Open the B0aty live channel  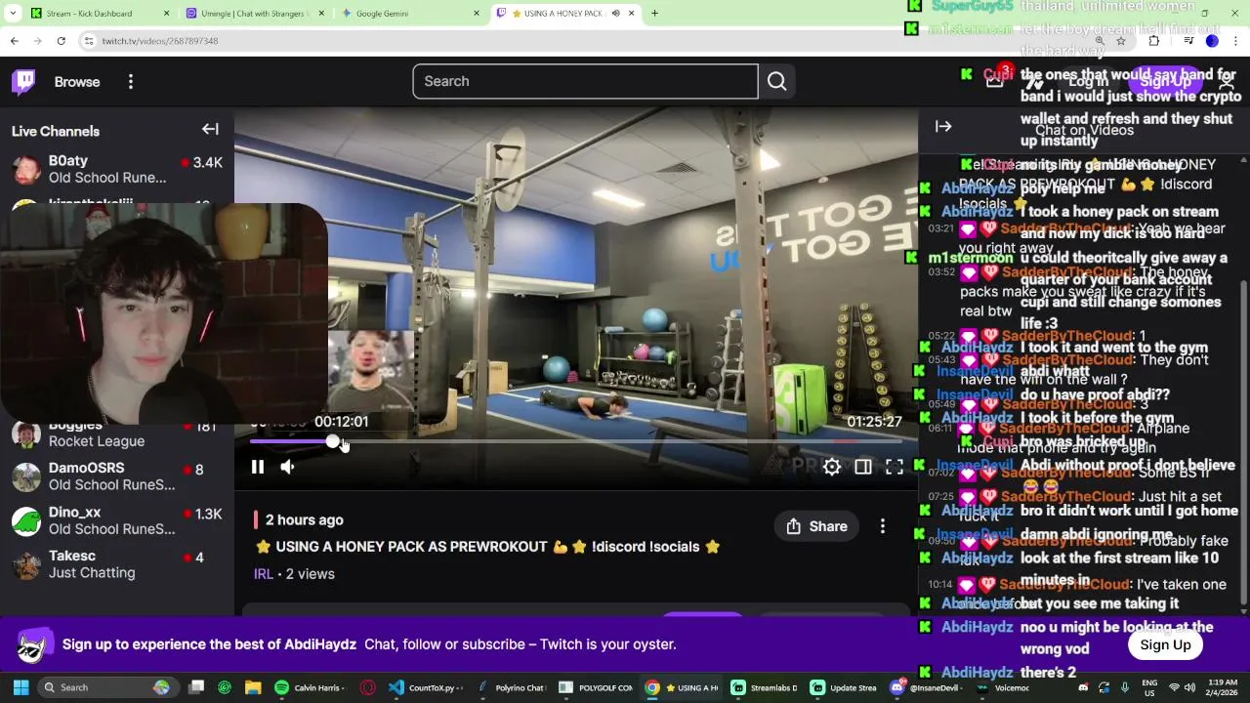pyautogui.click(x=117, y=169)
